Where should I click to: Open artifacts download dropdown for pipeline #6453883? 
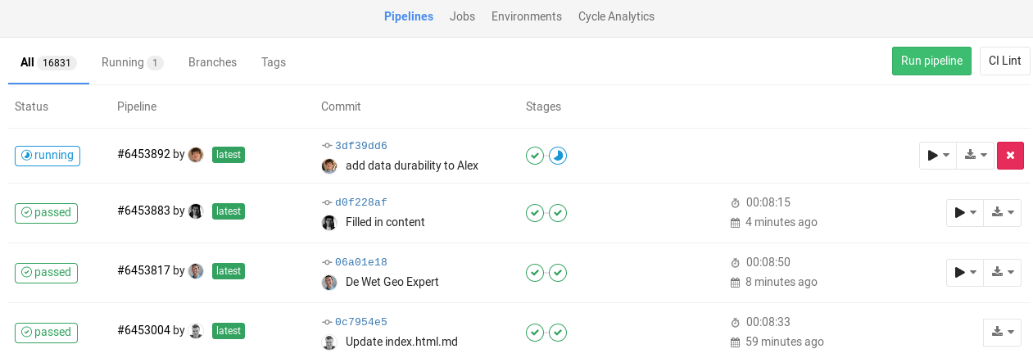tap(1002, 213)
